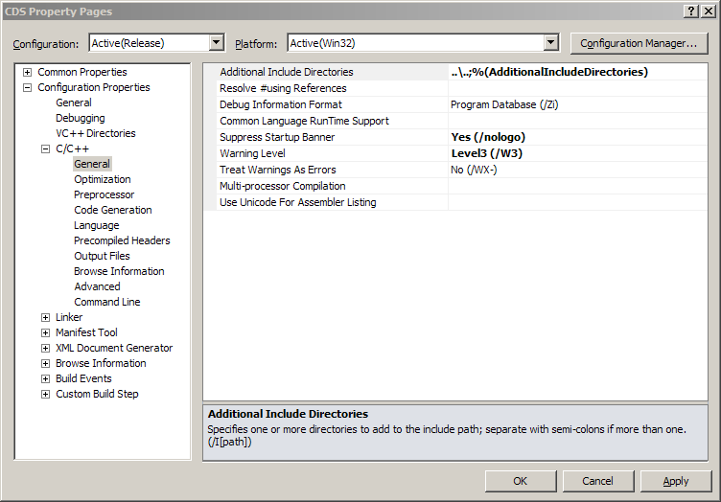Expand the Linker tree node
The height and width of the screenshot is (502, 721).
click(45, 318)
